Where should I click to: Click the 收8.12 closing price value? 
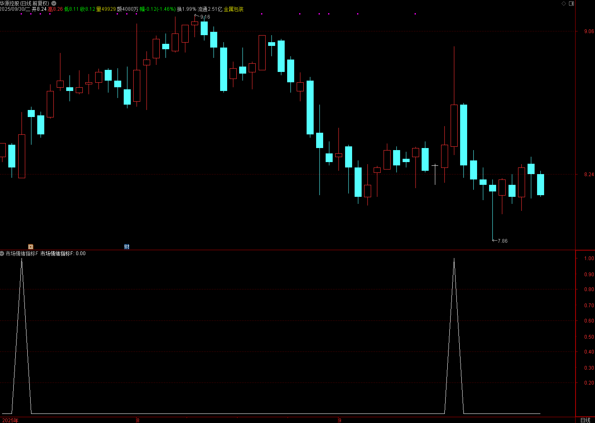tap(87, 9)
